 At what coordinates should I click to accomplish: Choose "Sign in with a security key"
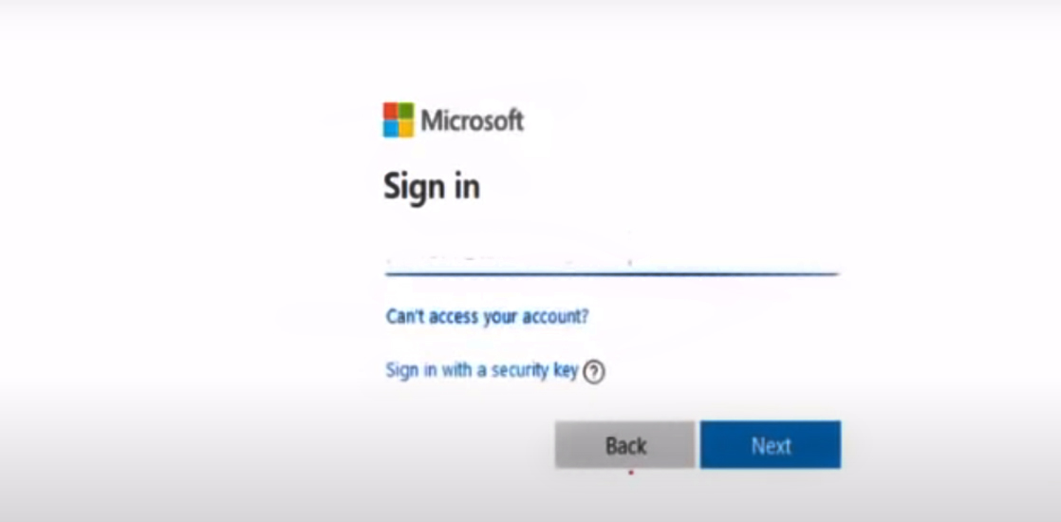482,370
